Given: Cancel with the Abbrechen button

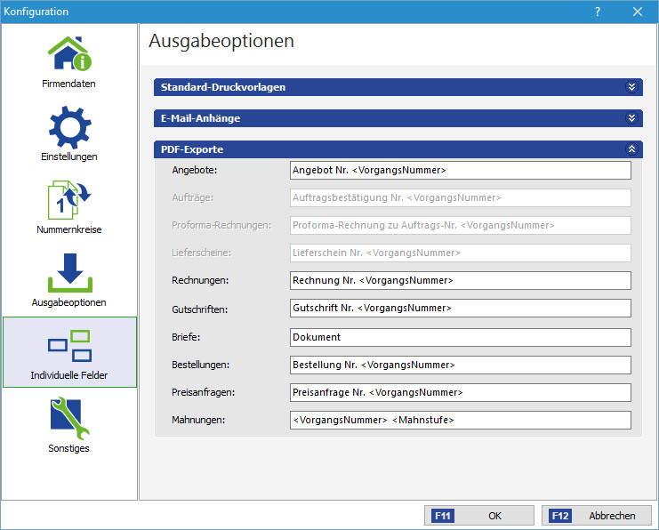Looking at the screenshot, I should [597, 516].
